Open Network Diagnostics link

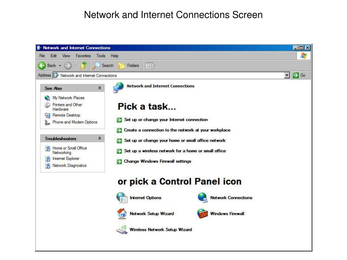click(x=69, y=165)
